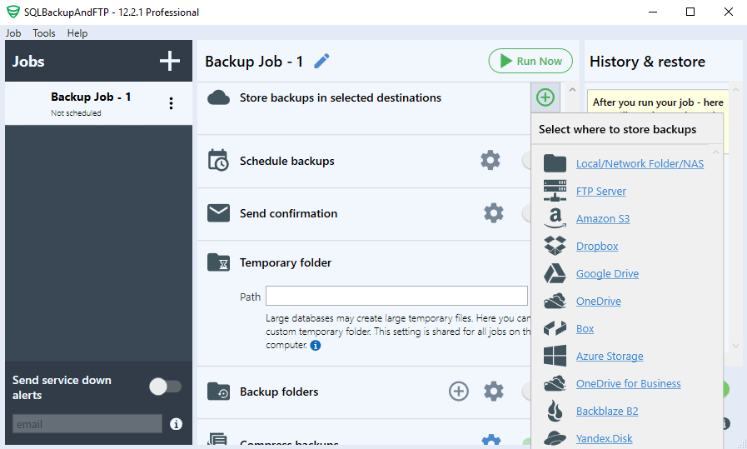Screen dimensions: 747x449
Task: Click the OneDrive cloud icon
Action: tap(555, 302)
